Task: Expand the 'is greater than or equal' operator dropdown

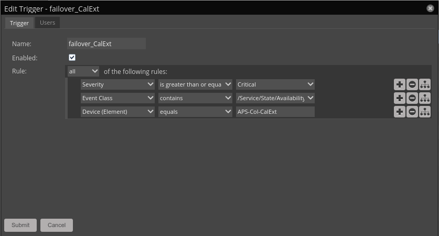Action: coord(195,84)
